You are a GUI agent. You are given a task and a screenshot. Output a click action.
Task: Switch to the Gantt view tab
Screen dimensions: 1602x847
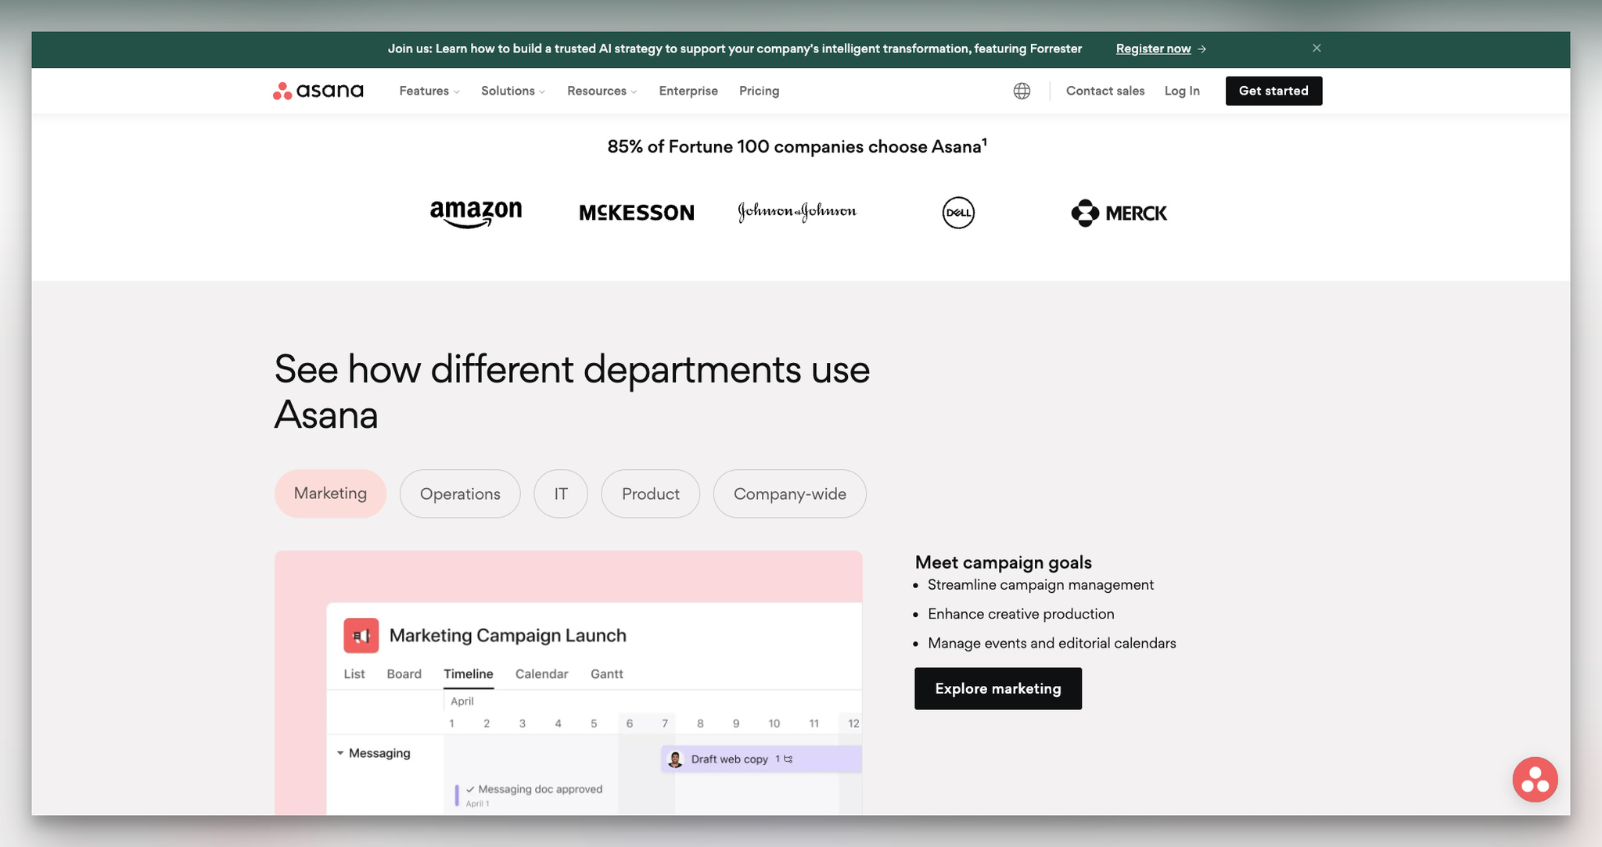(x=607, y=673)
